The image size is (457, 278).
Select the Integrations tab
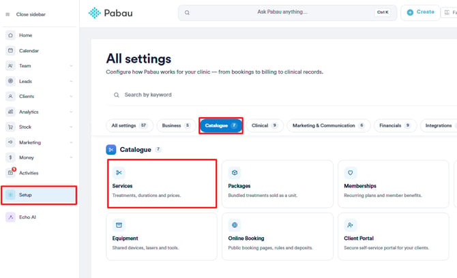click(x=439, y=125)
